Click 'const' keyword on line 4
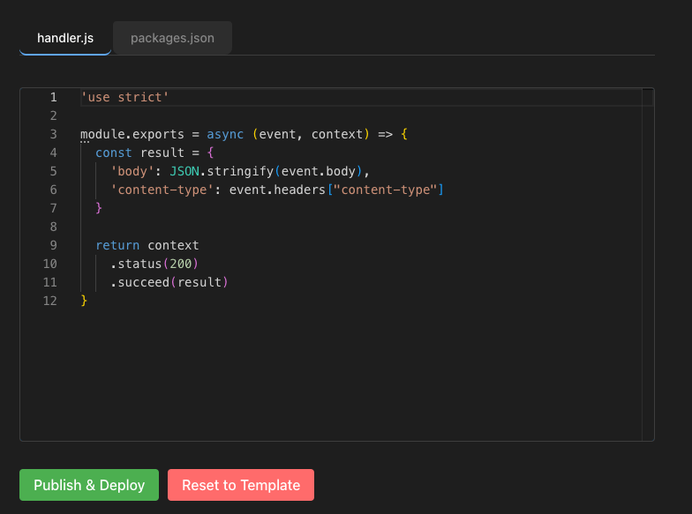This screenshot has width=692, height=514. tap(114, 153)
